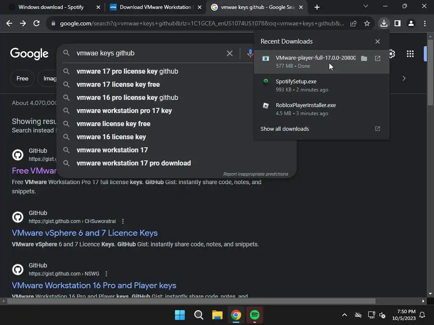
Task: Close the Recent Downloads popup
Action: [378, 41]
